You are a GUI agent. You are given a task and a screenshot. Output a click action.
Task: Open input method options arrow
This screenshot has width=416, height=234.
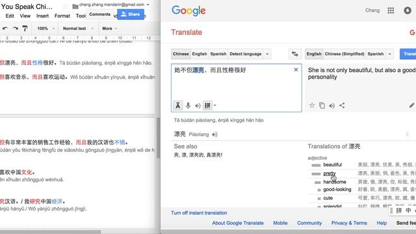[215, 105]
